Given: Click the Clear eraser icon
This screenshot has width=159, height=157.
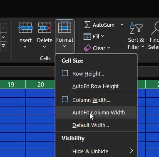Looking at the screenshot, I should point(87,48).
